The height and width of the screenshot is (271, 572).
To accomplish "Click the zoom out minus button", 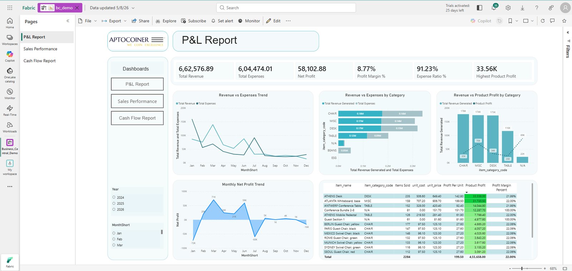I will pos(510,268).
